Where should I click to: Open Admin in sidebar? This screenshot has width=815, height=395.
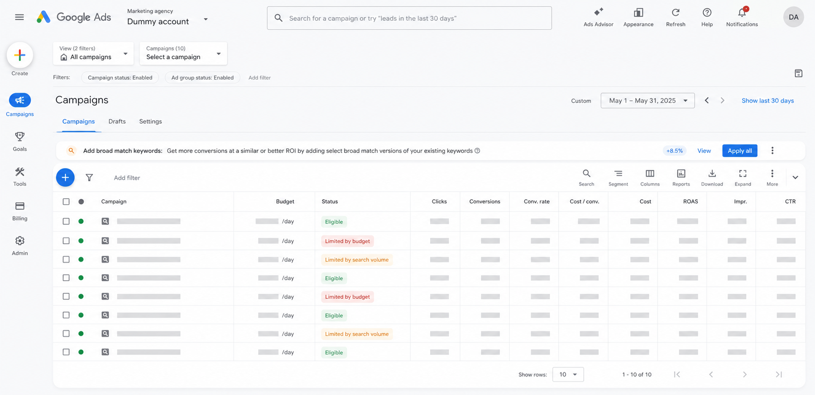click(19, 246)
